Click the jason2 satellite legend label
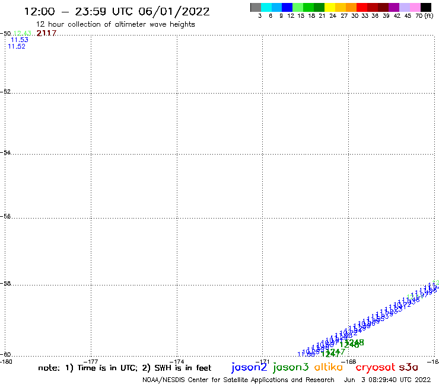 click(249, 367)
